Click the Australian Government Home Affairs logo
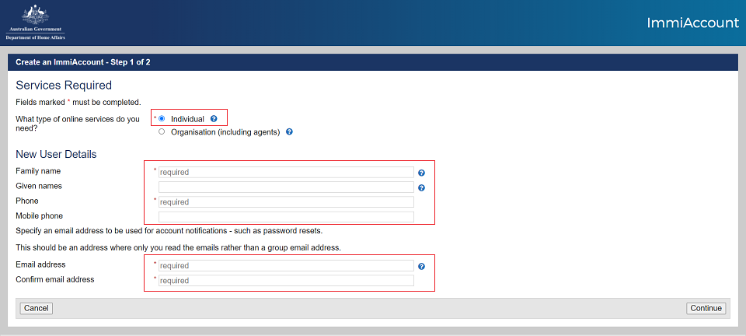This screenshot has width=746, height=336. click(36, 22)
